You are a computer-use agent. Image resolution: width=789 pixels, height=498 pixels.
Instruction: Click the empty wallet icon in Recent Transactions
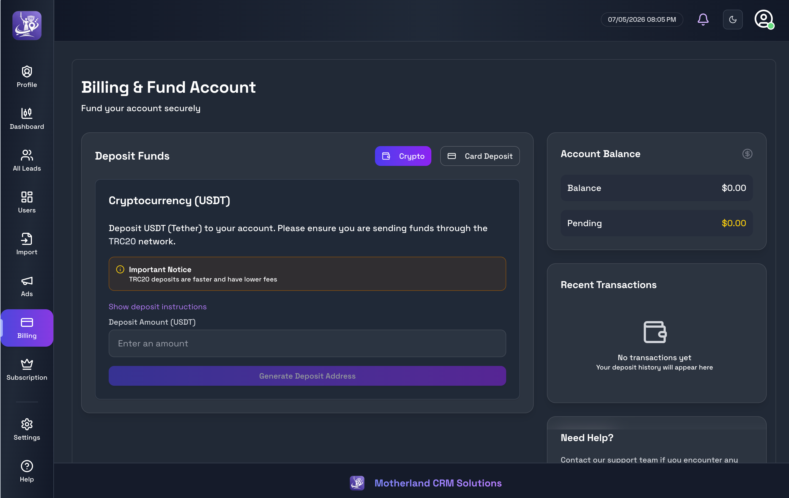[x=655, y=332]
